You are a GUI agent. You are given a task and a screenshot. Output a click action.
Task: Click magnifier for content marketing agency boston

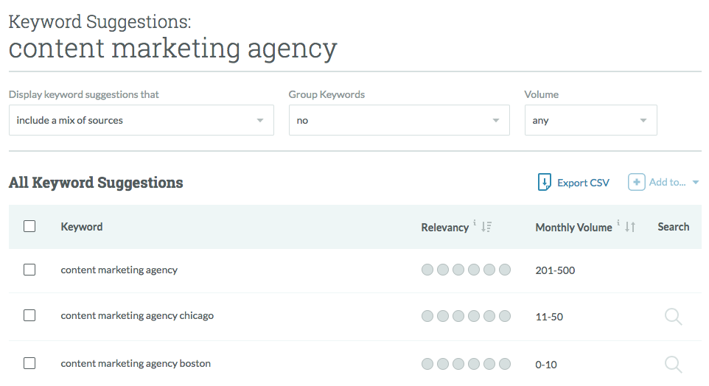pos(673,364)
